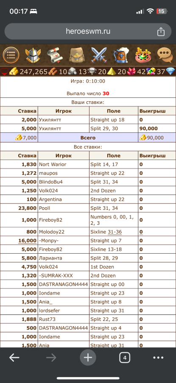The height and width of the screenshot is (383, 176).
Task: Open the browser three-dots more menu
Action: (158, 358)
